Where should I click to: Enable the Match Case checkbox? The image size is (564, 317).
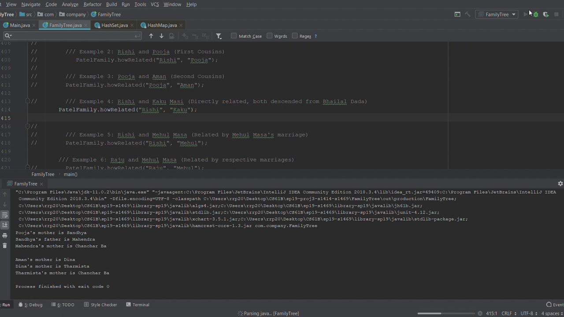pyautogui.click(x=234, y=36)
